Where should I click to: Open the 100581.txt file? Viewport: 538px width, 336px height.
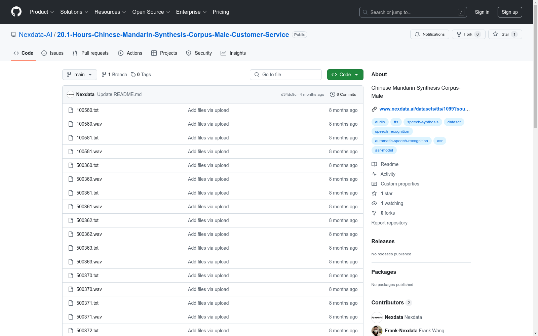point(87,138)
